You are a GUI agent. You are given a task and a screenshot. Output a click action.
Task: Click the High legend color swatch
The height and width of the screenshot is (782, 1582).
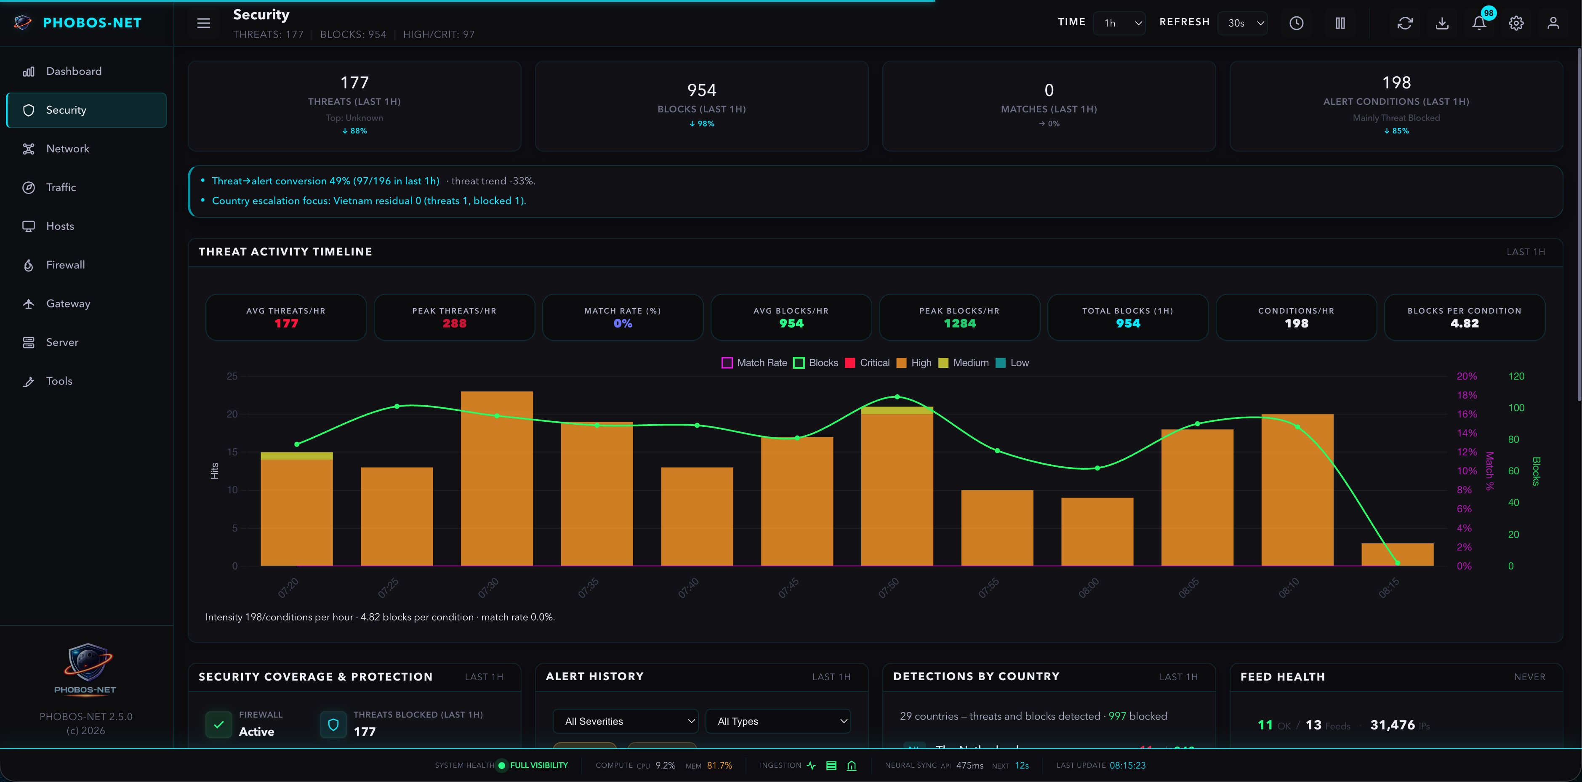(x=902, y=363)
